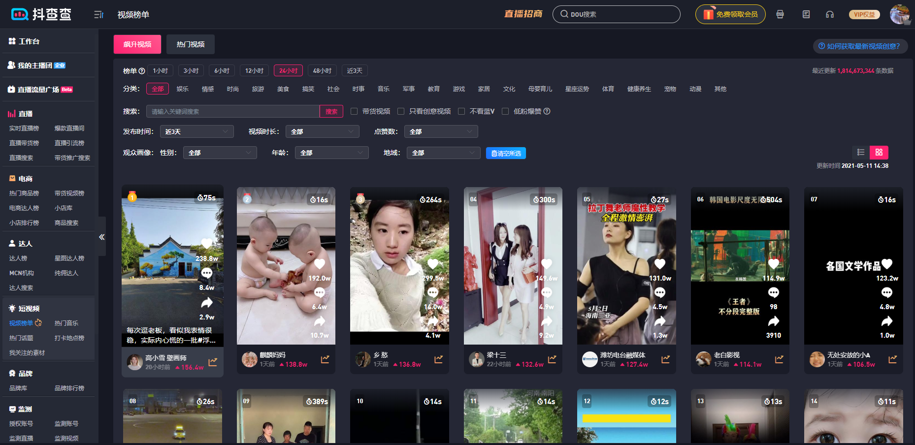Viewport: 915px width, 445px height.
Task: Enable the 不看蓝V checkbox
Action: click(461, 111)
